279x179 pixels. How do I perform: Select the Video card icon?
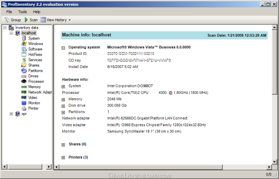click(24, 97)
